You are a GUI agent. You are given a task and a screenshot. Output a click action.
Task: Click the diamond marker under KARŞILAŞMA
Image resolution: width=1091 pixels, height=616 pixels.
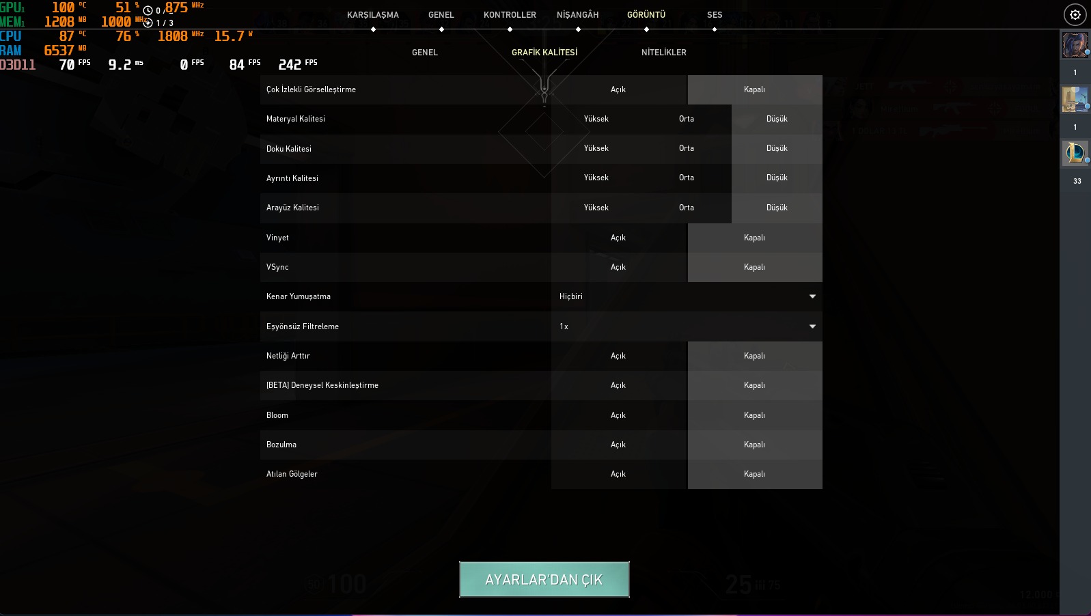click(373, 29)
